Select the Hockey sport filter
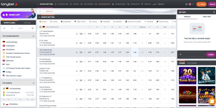The height and width of the screenshot is (108, 216). (x=93, y=22)
